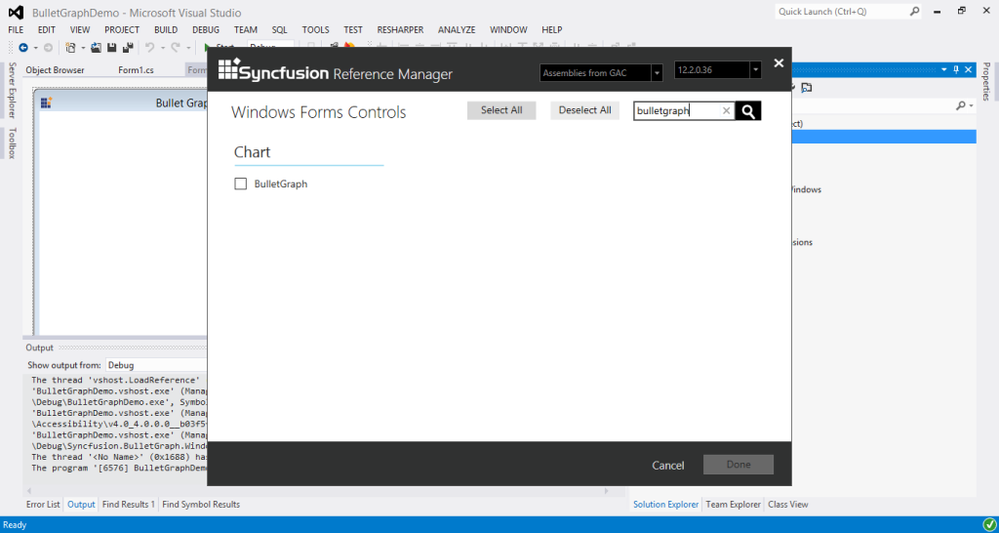The height and width of the screenshot is (533, 999).
Task: Switch to the Team Explorer tab
Action: click(733, 505)
